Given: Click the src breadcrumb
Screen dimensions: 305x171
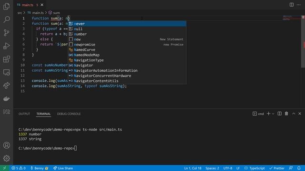Looking at the screenshot, I should click(20, 13).
